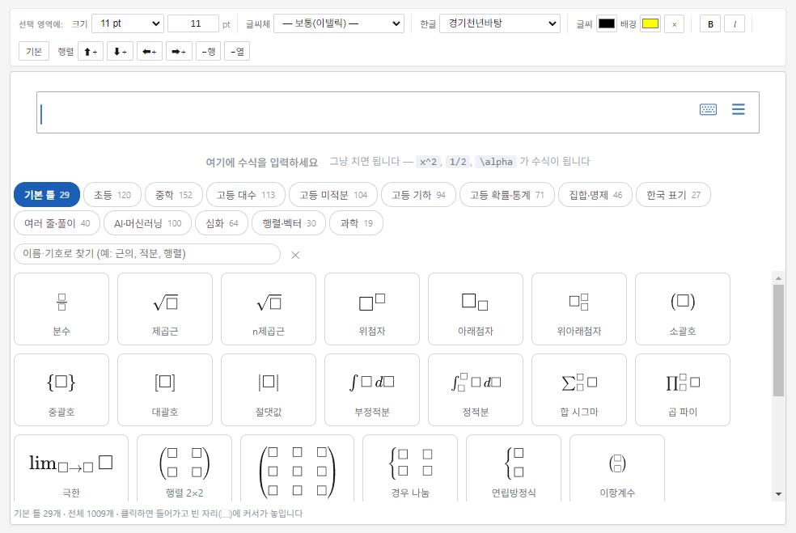Open the 11 pt size dropdown
Viewport: 796px width, 533px height.
tap(128, 23)
